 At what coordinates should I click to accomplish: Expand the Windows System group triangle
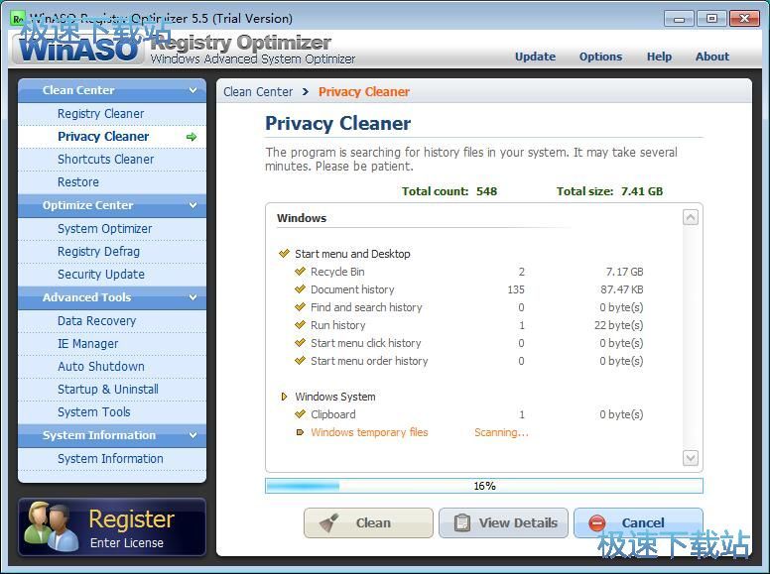pos(284,397)
